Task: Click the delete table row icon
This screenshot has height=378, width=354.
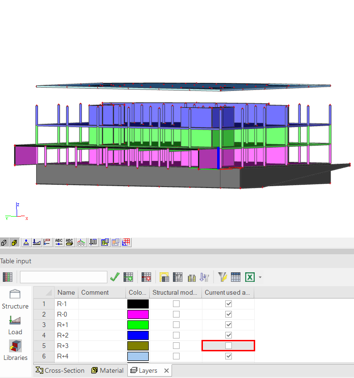Action: point(146,277)
